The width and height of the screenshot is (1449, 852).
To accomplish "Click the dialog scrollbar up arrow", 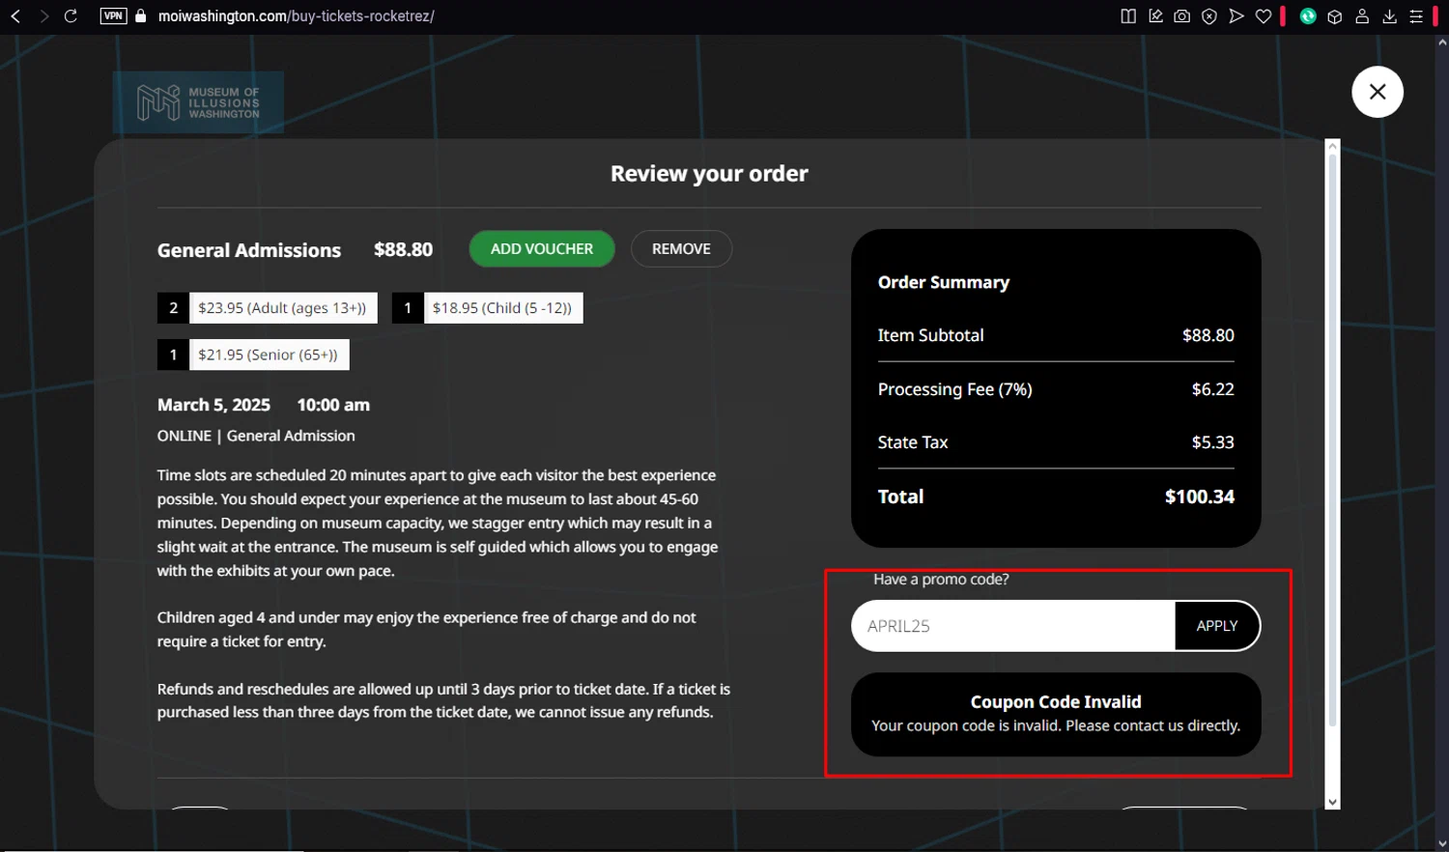I will click(x=1333, y=146).
